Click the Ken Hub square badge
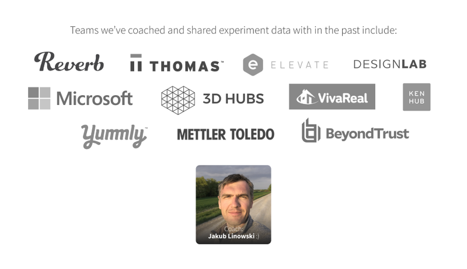The image size is (467, 269). pyautogui.click(x=416, y=97)
